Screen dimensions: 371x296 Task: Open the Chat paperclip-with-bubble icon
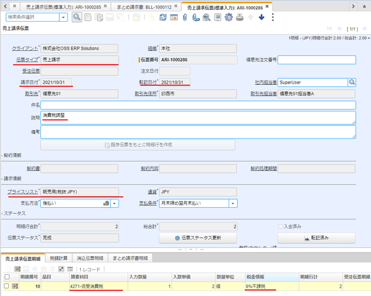(195, 17)
